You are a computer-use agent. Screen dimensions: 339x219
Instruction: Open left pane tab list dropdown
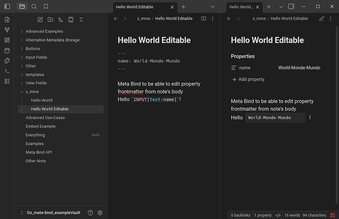click(213, 7)
